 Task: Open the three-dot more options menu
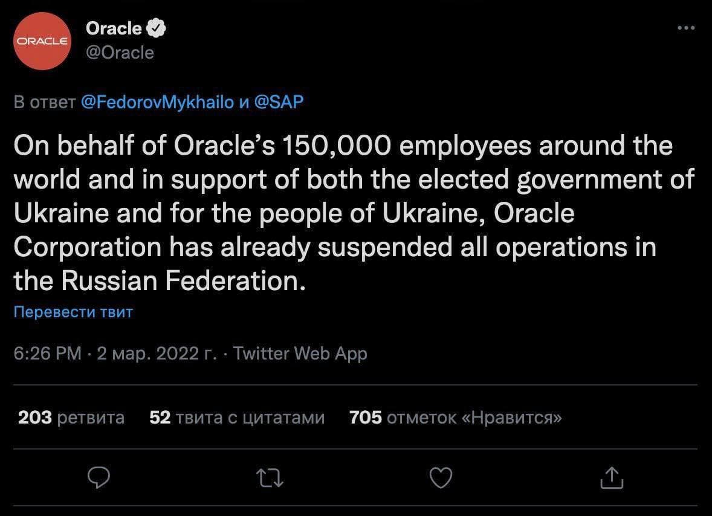pos(686,28)
